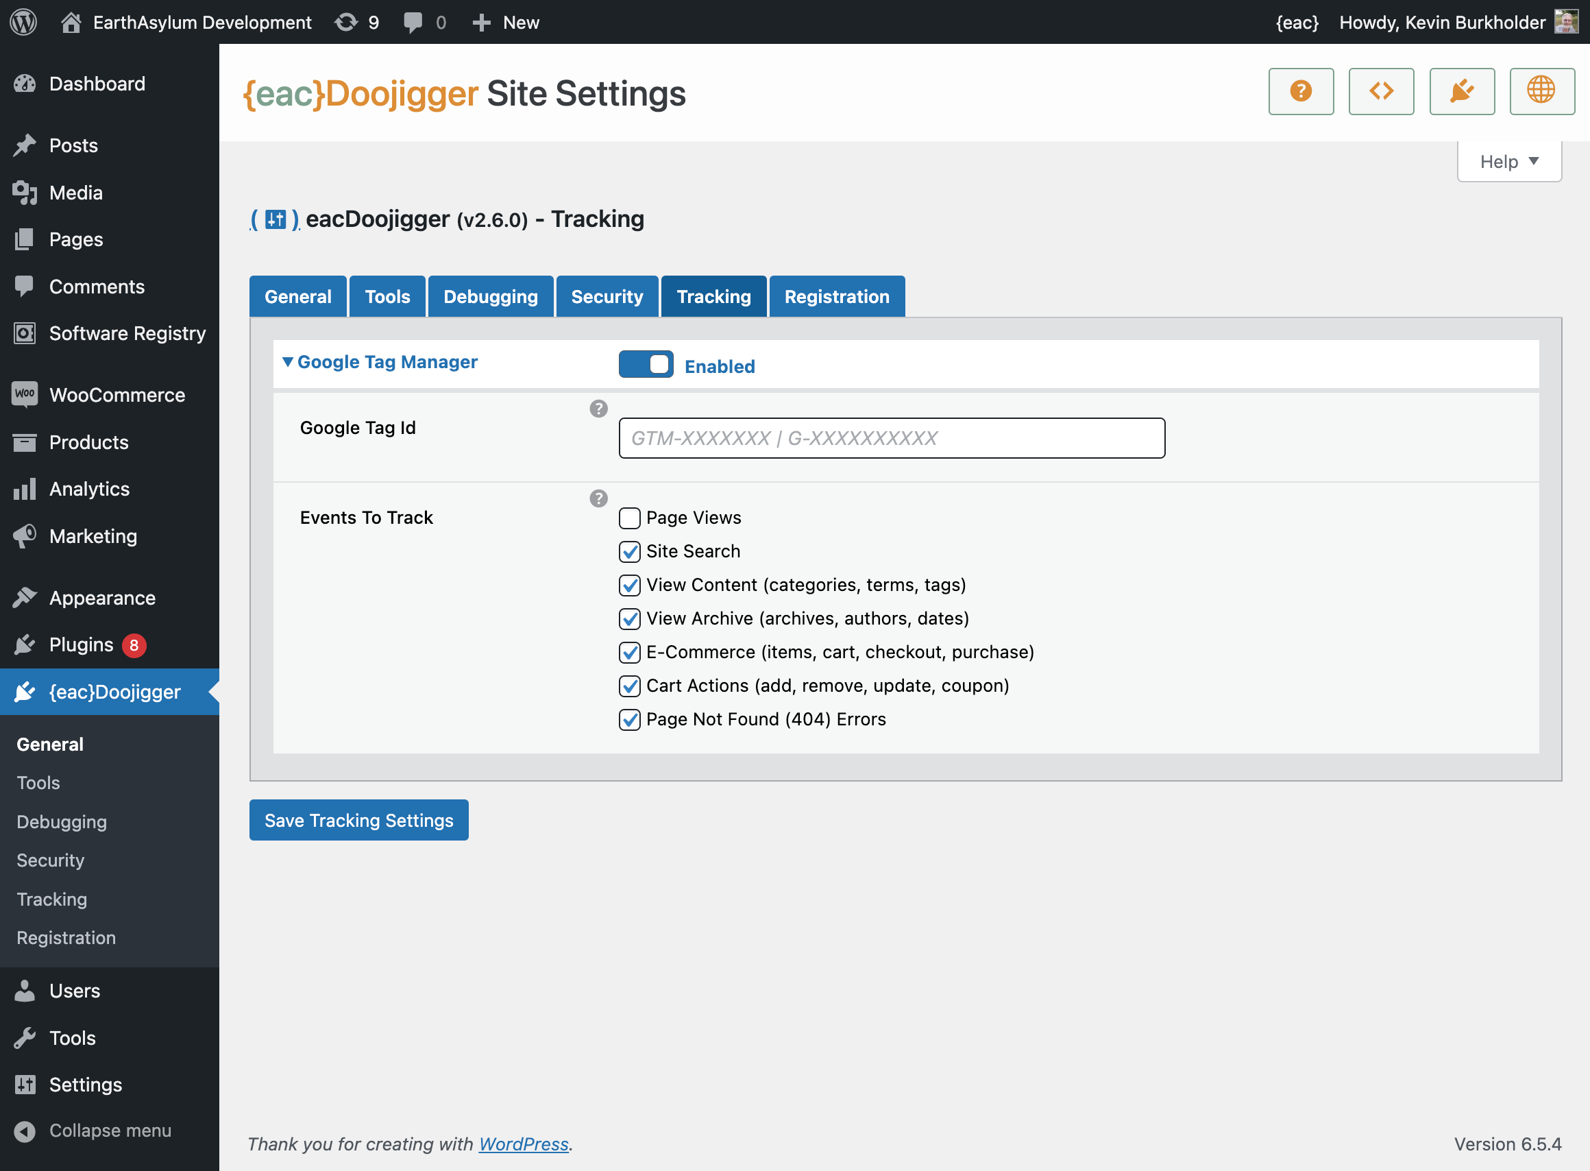Disable the Site Search checkbox
The image size is (1590, 1171).
630,551
